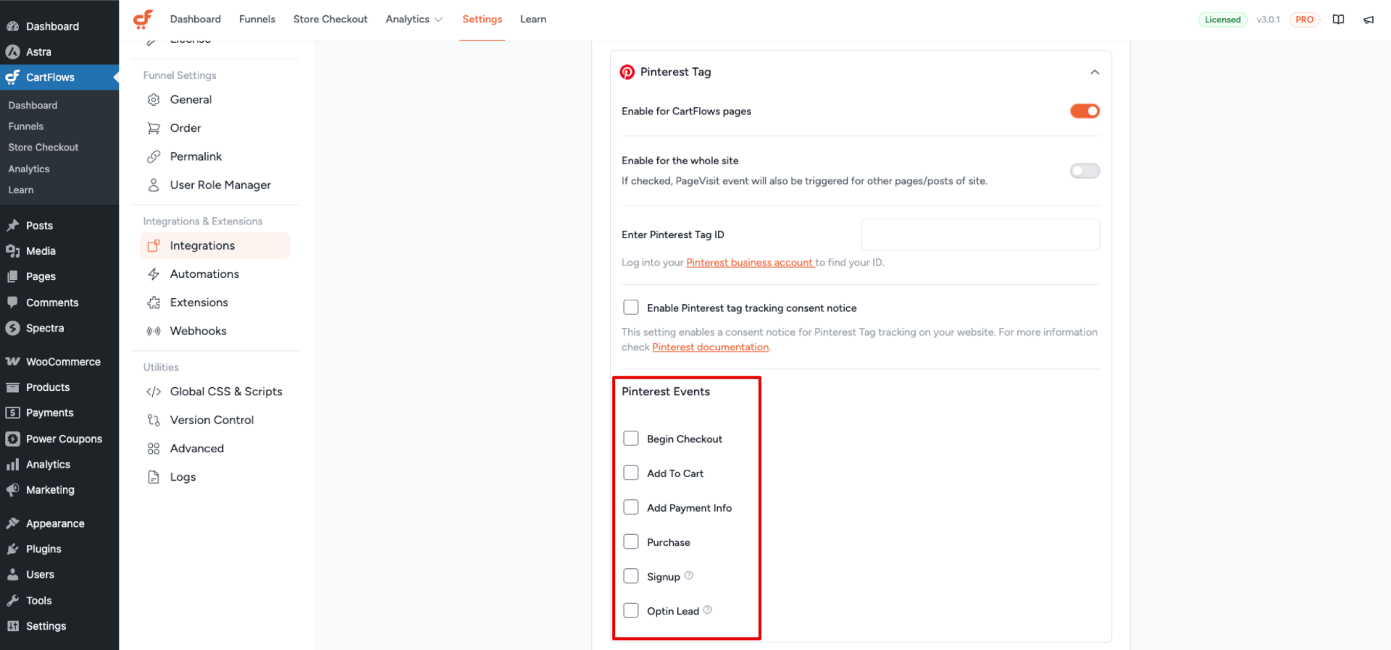Check the Begin Checkout event
The image size is (1391, 650).
coord(631,439)
